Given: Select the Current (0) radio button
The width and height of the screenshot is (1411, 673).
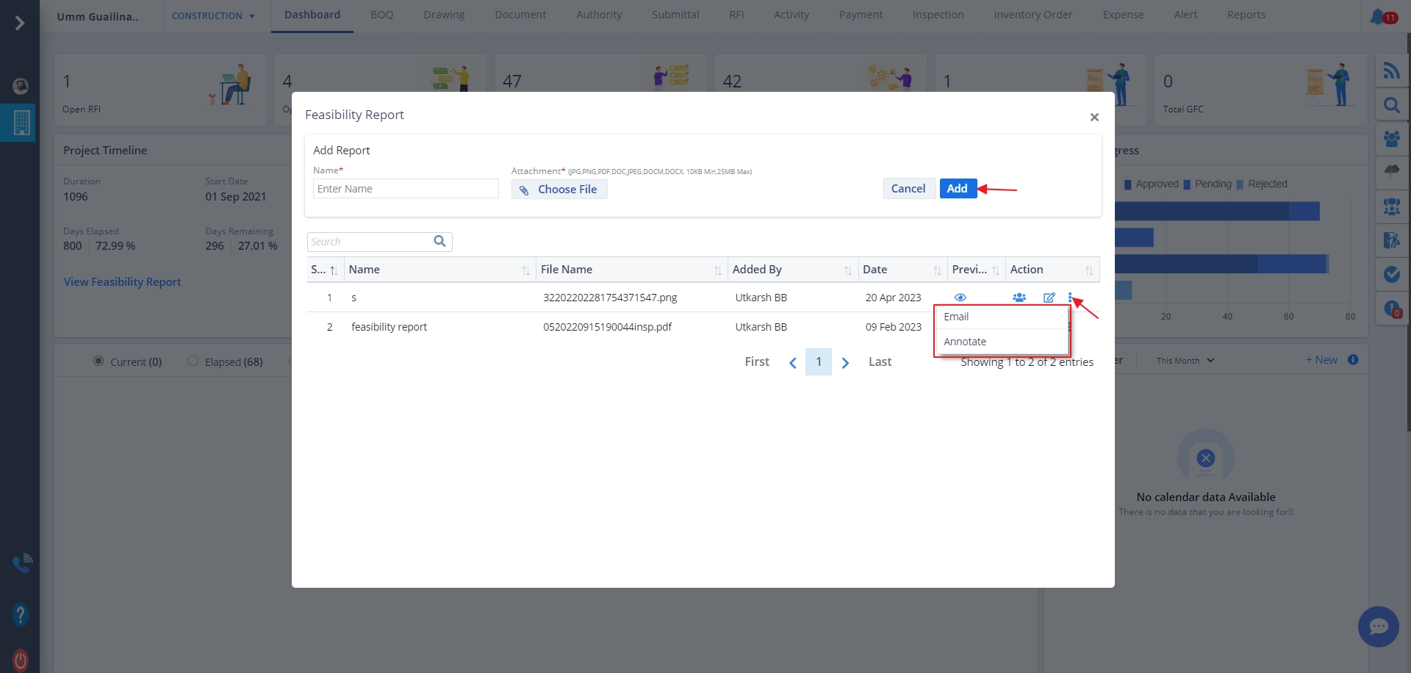Looking at the screenshot, I should point(98,361).
